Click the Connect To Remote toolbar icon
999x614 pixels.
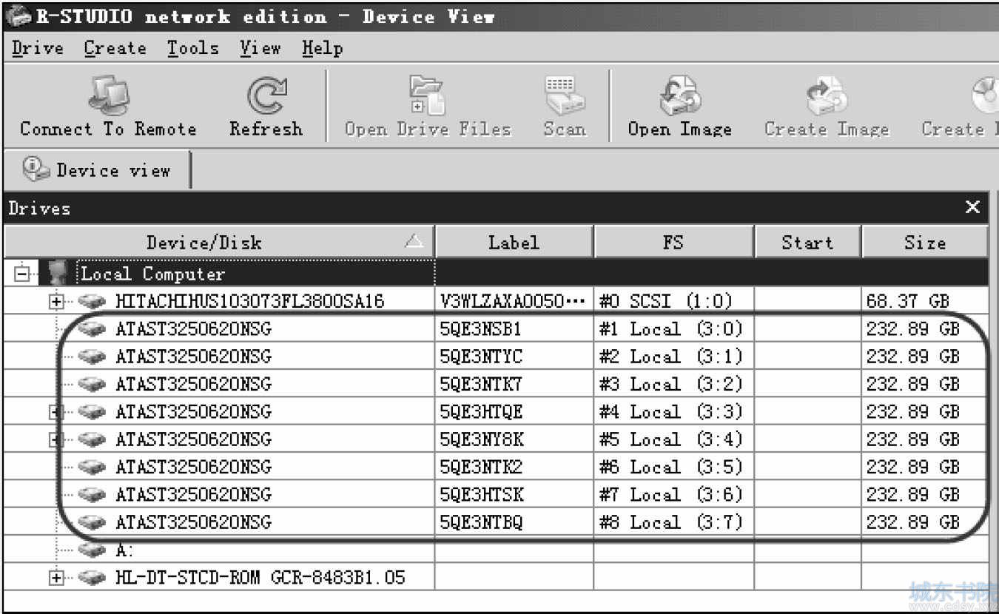click(109, 96)
